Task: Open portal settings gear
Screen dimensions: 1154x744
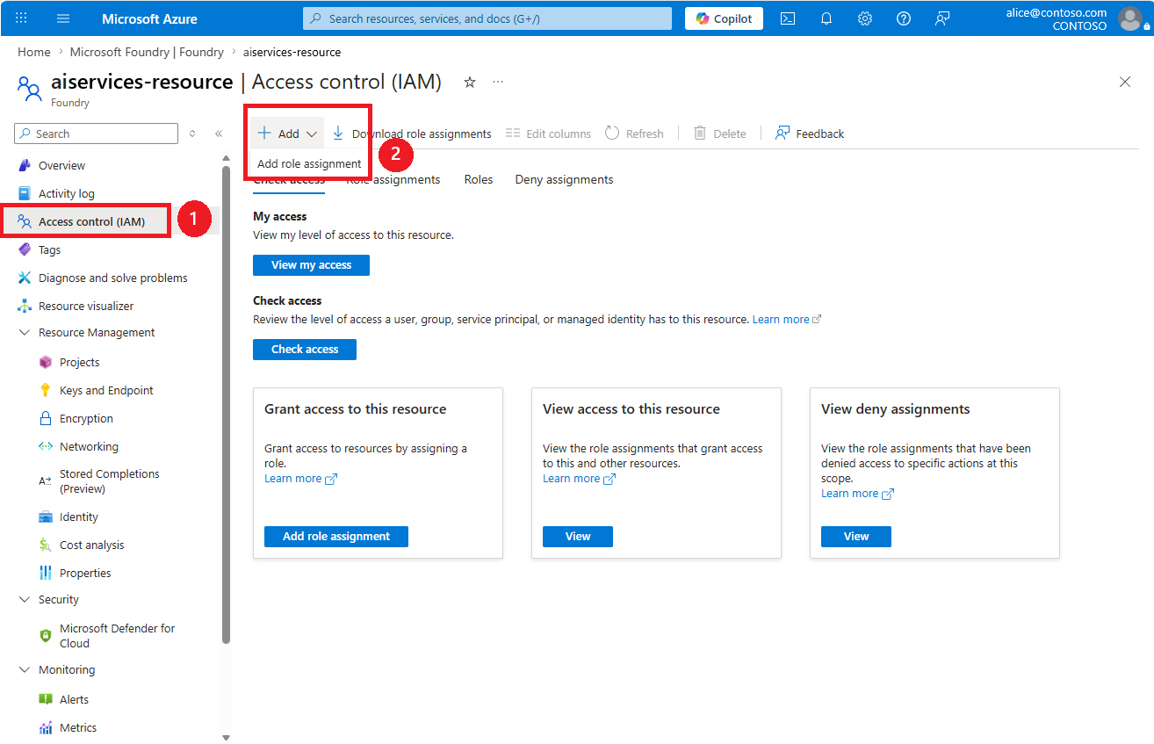Action: (865, 18)
